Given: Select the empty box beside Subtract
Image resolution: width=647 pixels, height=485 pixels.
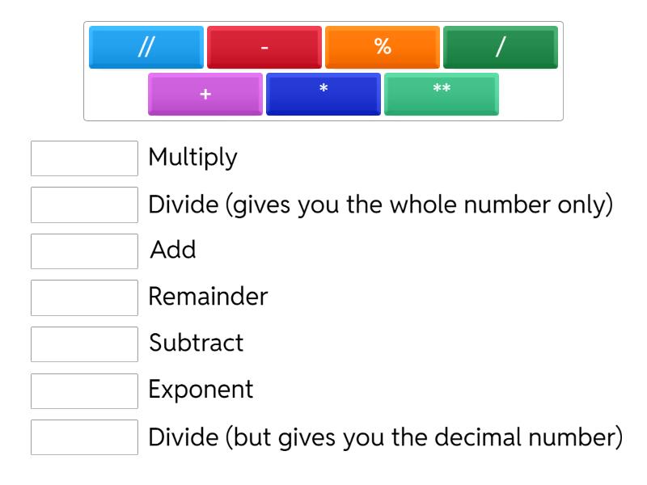Looking at the screenshot, I should [84, 344].
